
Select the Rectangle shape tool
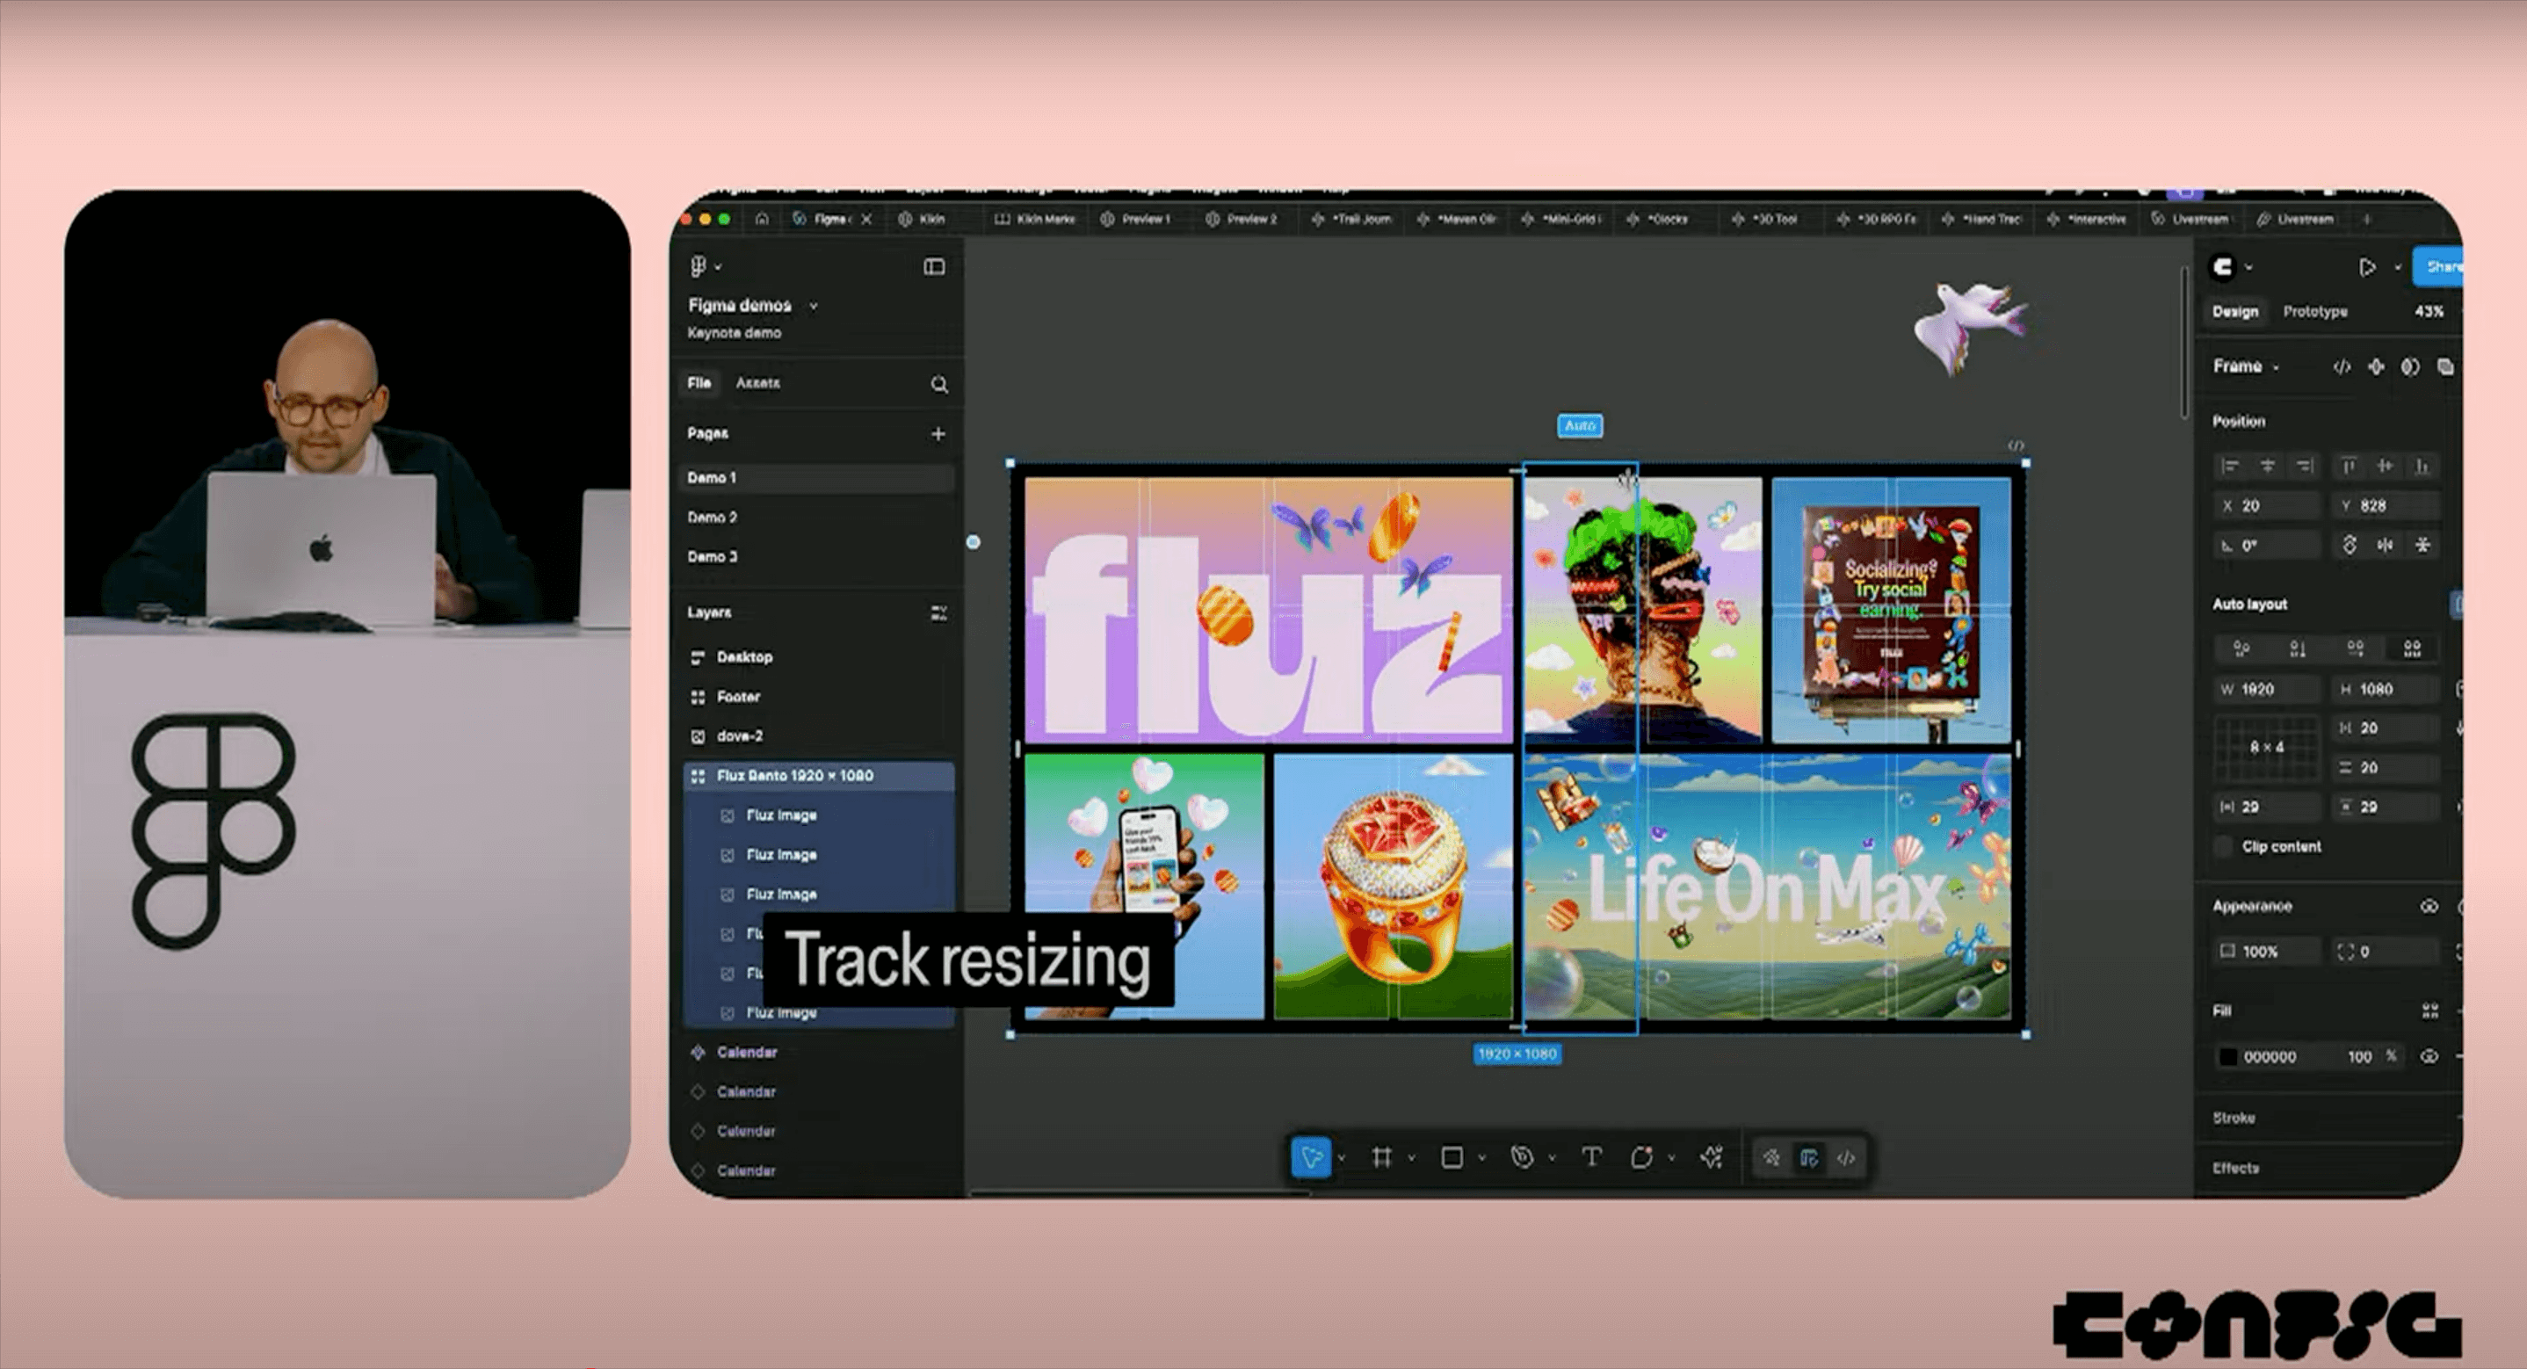[x=1452, y=1158]
